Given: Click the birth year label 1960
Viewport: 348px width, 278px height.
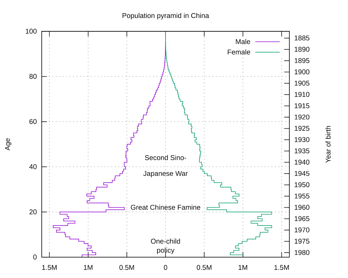Looking at the screenshot, I should 302,208.
